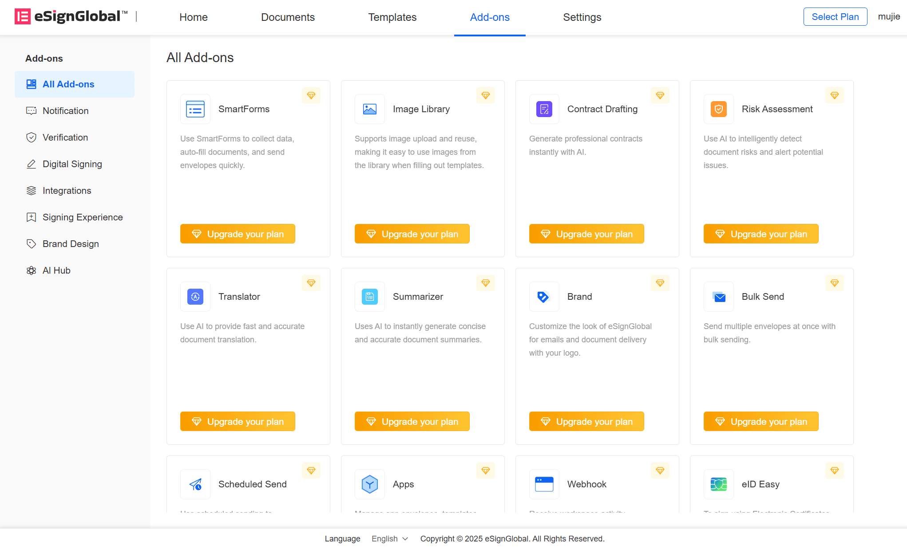
Task: Click the Summarizer card title
Action: pos(418,297)
